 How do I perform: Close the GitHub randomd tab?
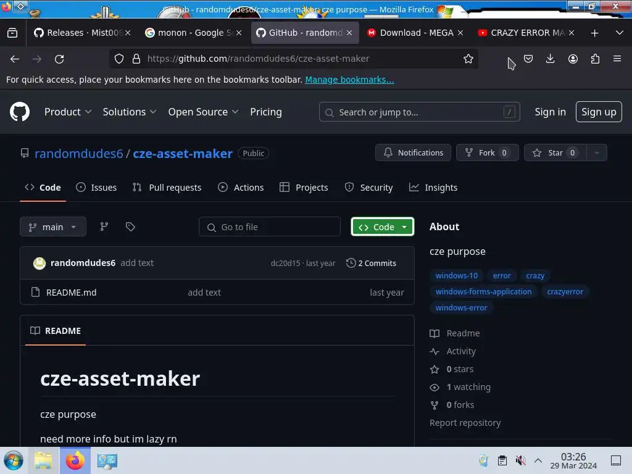click(349, 33)
